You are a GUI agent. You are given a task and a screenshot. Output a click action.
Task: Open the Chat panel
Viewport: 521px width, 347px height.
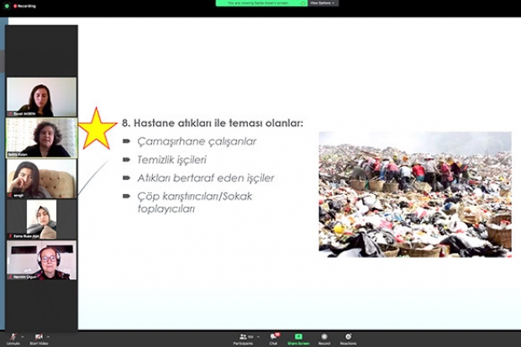(273, 336)
